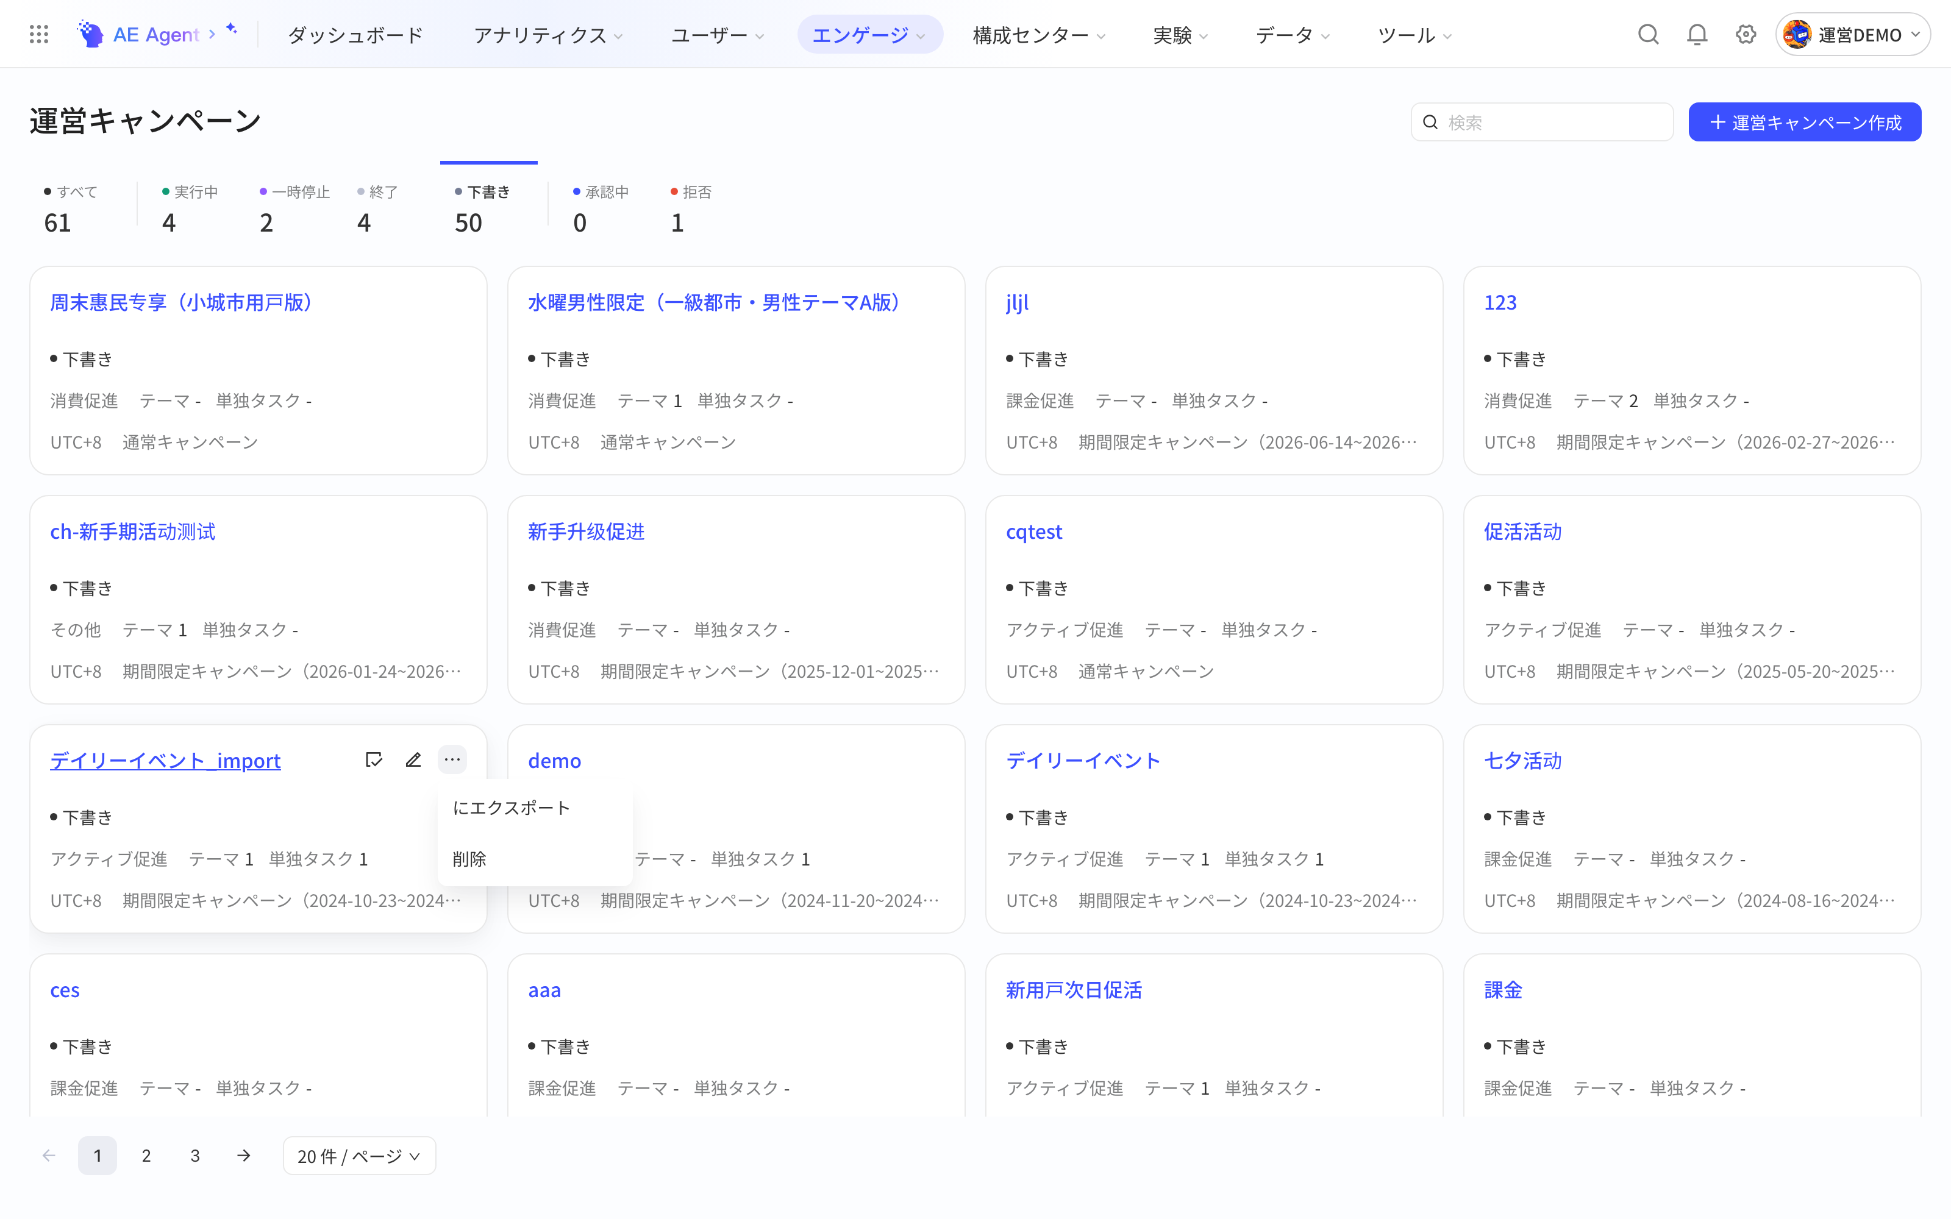The width and height of the screenshot is (1951, 1219).
Task: Switch to the すべて status tab
Action: [71, 209]
